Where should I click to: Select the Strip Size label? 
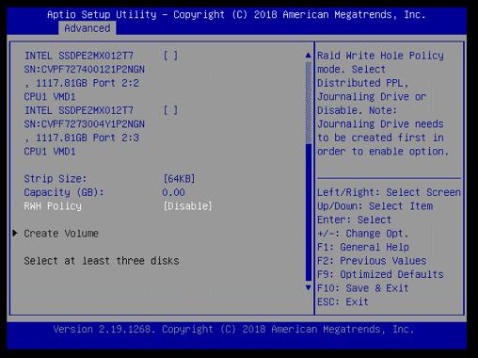56,179
